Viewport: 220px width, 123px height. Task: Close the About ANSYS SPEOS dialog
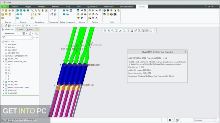tap(185, 52)
